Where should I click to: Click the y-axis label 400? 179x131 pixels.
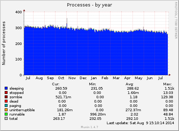pos(18,12)
